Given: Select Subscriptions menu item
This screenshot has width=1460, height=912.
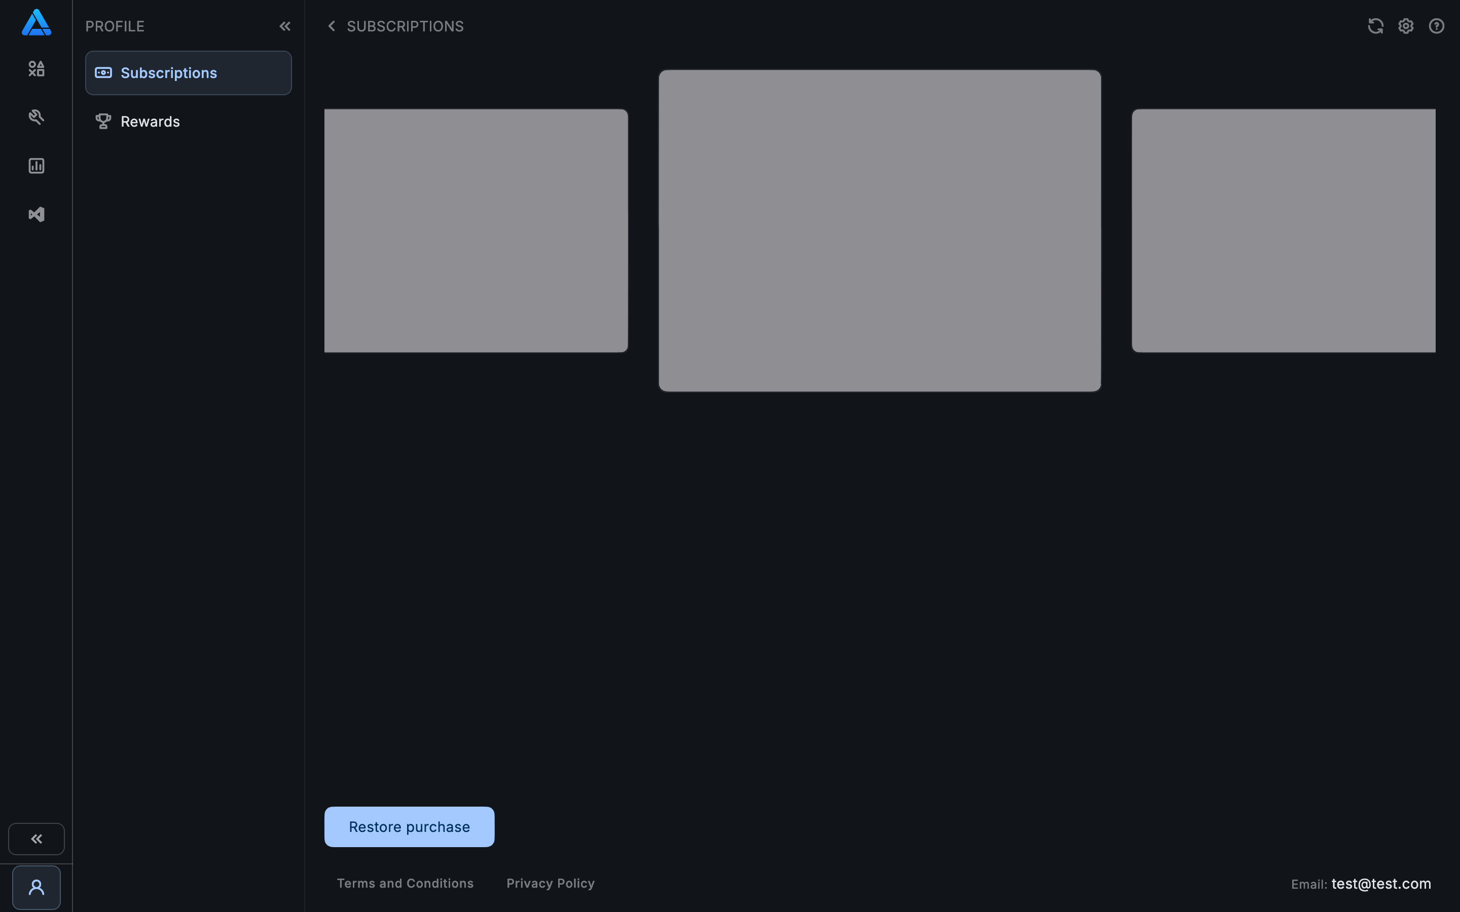Looking at the screenshot, I should (x=188, y=73).
